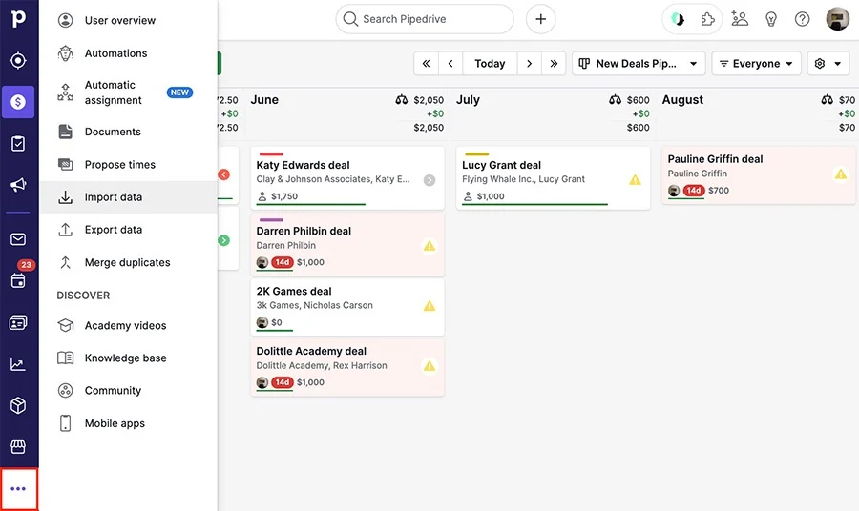This screenshot has height=511, width=859.
Task: Open the New Deals Pipeline dropdown
Action: click(x=639, y=64)
